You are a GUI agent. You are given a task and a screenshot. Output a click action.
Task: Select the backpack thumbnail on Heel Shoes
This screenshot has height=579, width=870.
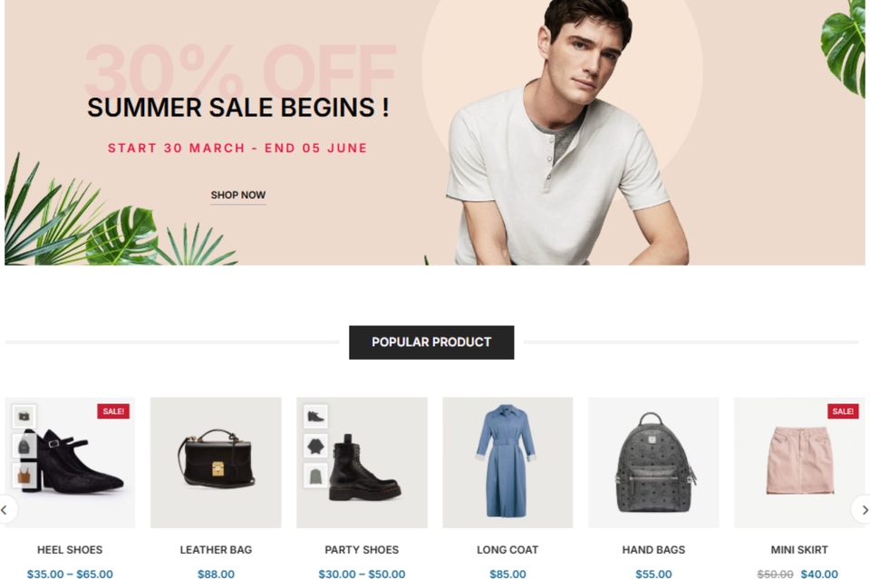click(x=24, y=446)
